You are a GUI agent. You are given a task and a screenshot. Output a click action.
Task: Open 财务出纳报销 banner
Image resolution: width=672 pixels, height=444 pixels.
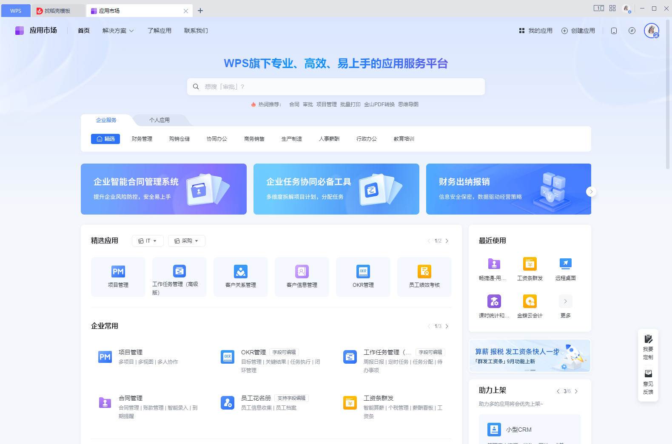click(509, 189)
